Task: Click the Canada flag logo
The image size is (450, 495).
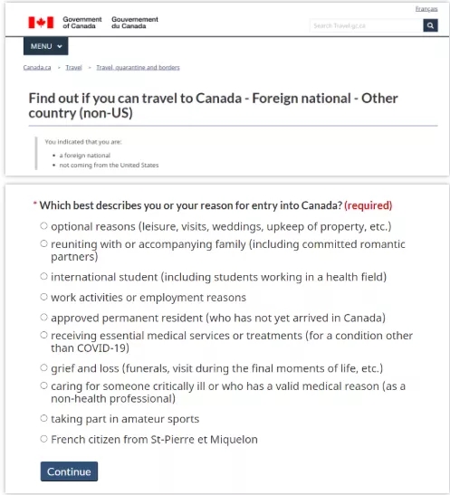Action: pyautogui.click(x=41, y=23)
